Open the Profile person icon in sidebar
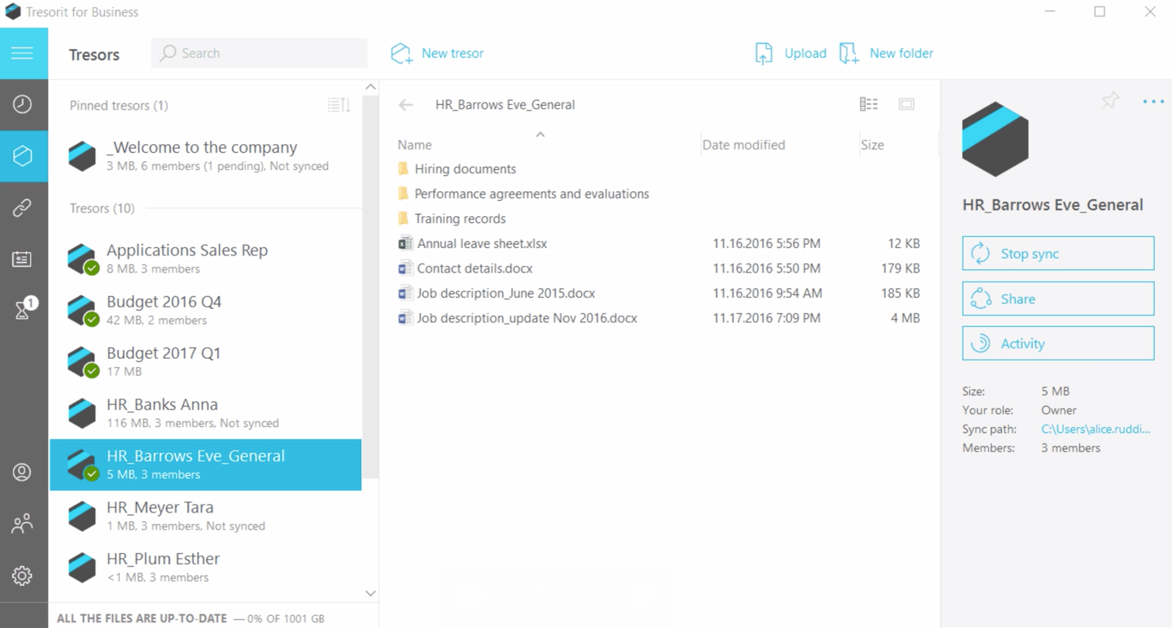The width and height of the screenshot is (1172, 628). click(x=23, y=472)
